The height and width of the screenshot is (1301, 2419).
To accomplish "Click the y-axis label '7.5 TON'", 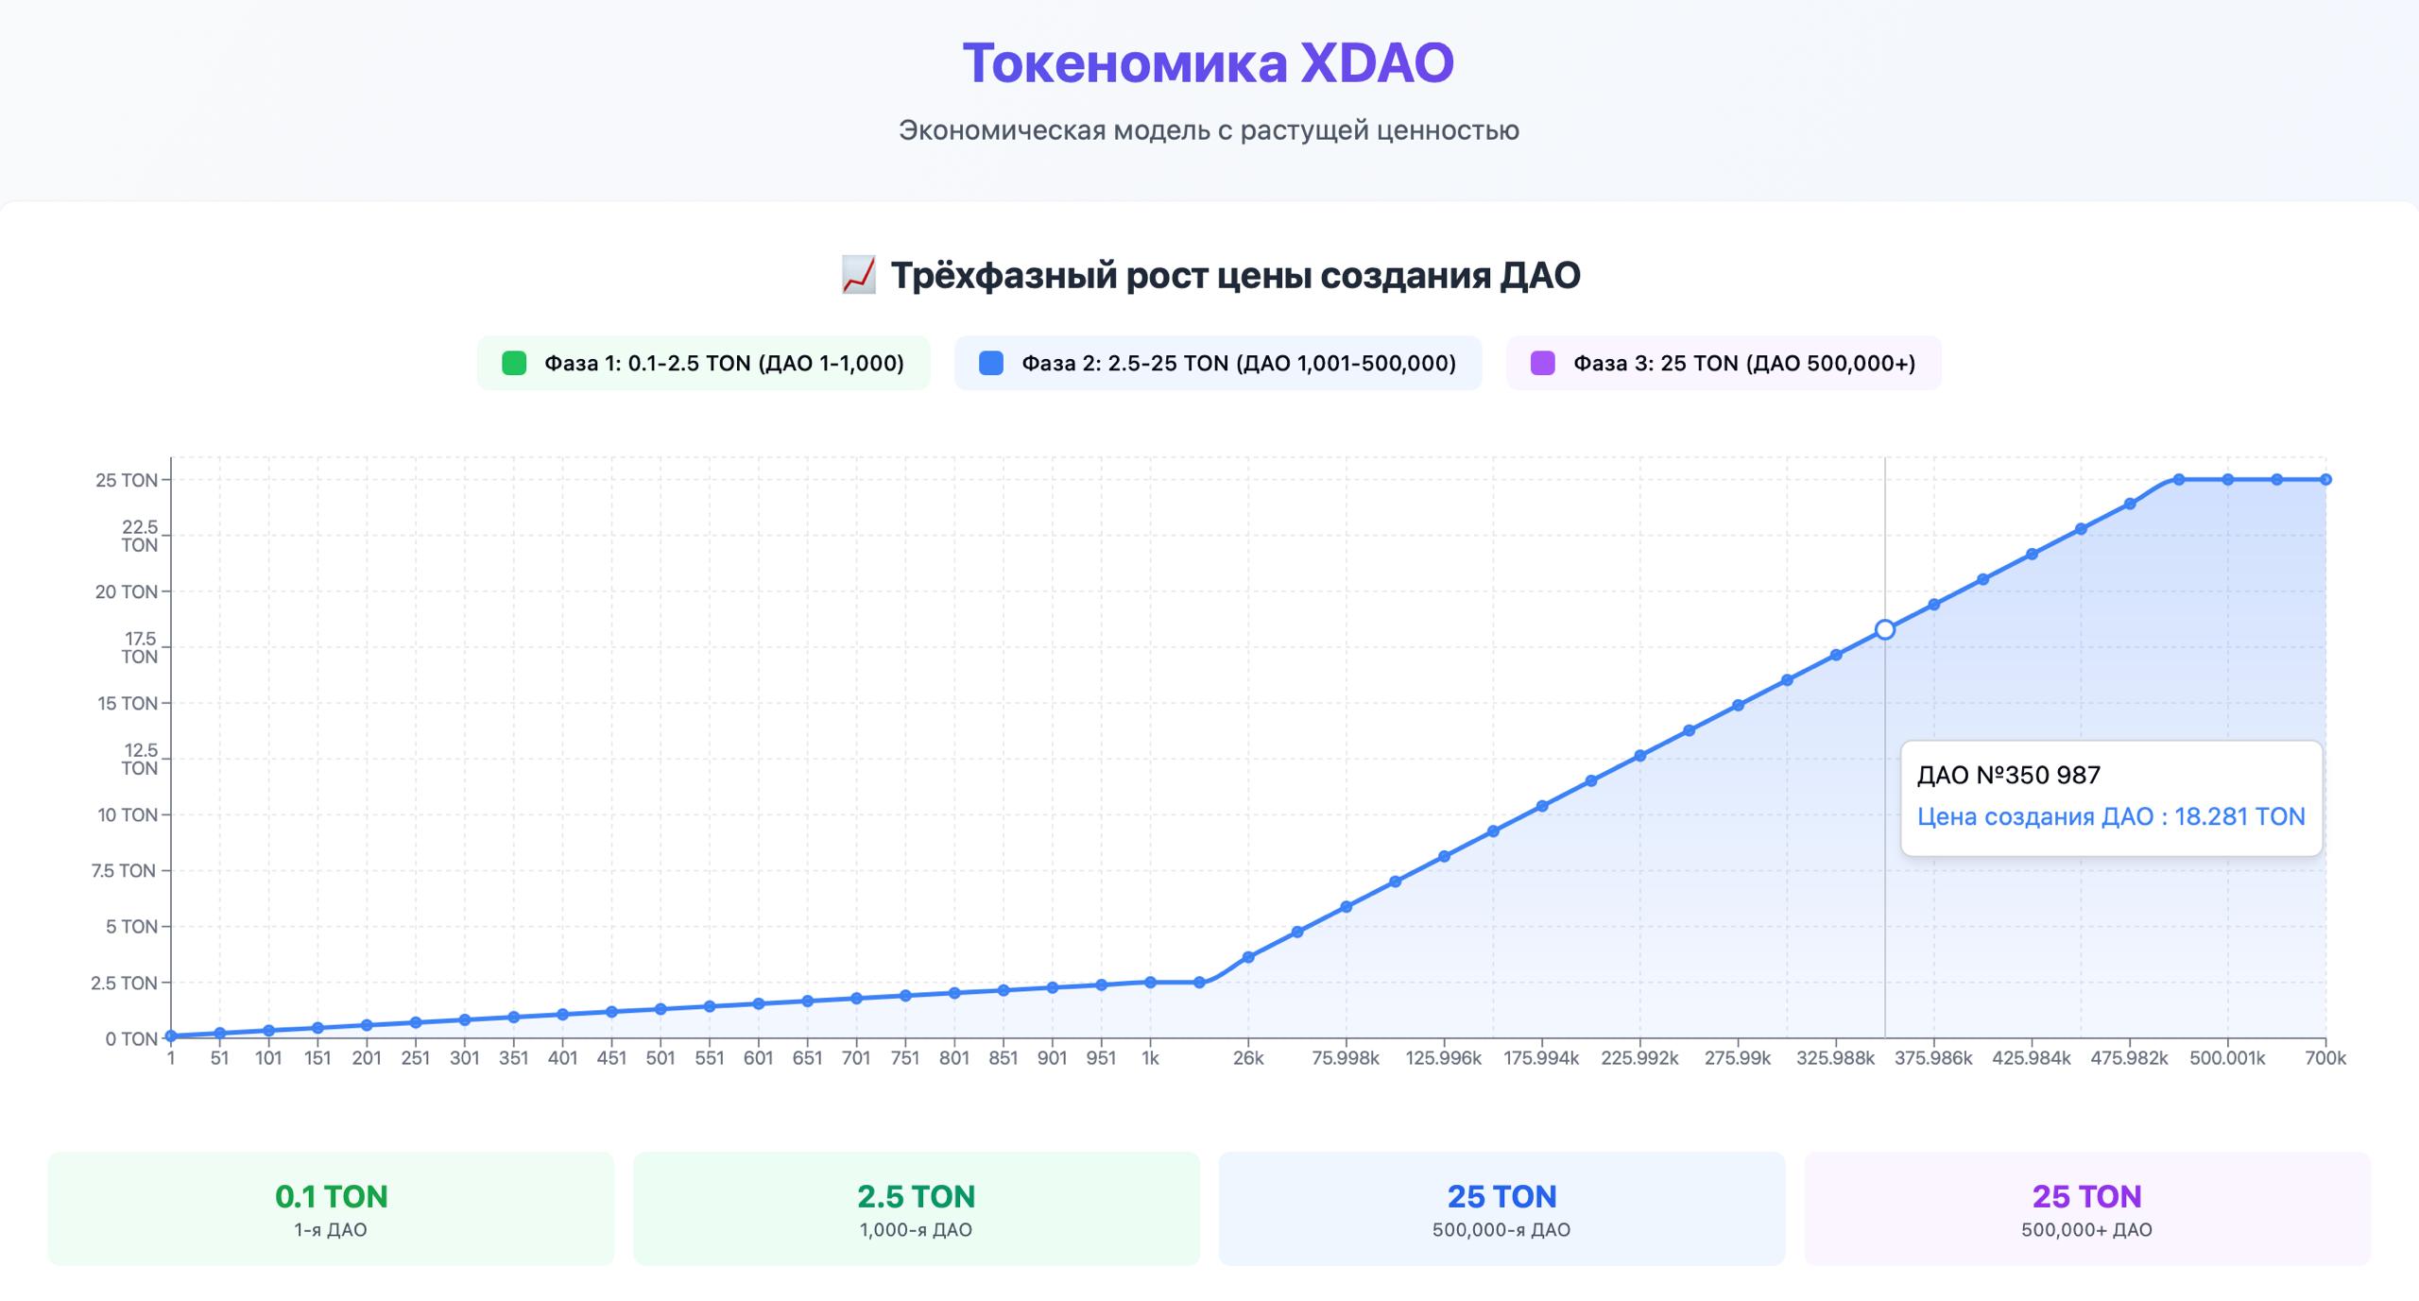I will tap(124, 870).
